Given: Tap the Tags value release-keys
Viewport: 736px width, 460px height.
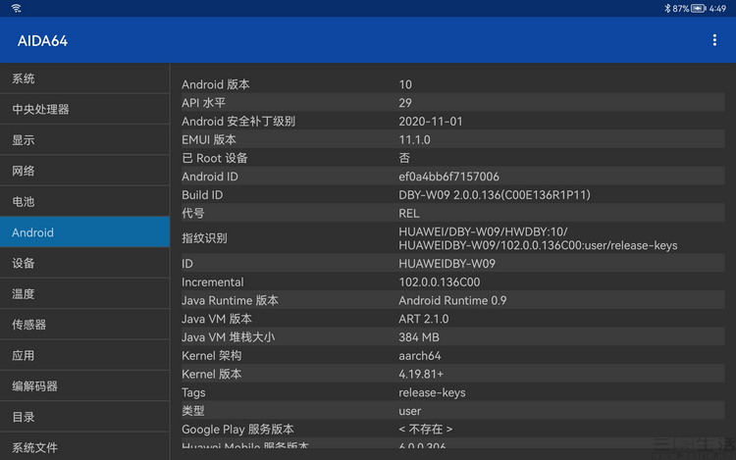Looking at the screenshot, I should (x=432, y=392).
